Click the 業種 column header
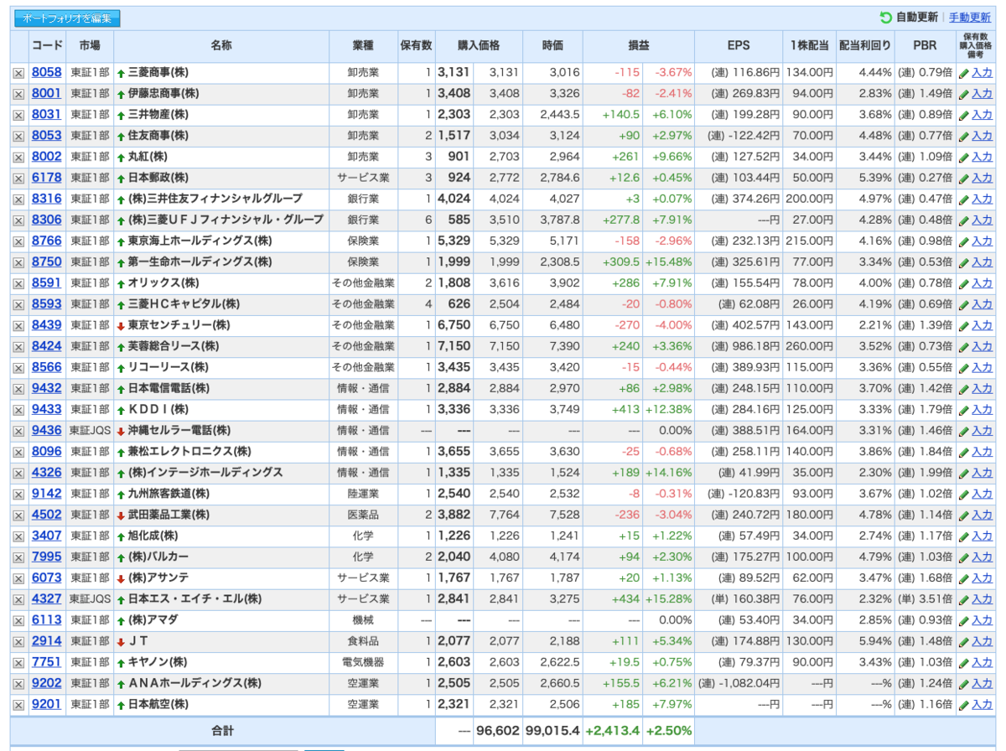1006x751 pixels. [x=363, y=46]
